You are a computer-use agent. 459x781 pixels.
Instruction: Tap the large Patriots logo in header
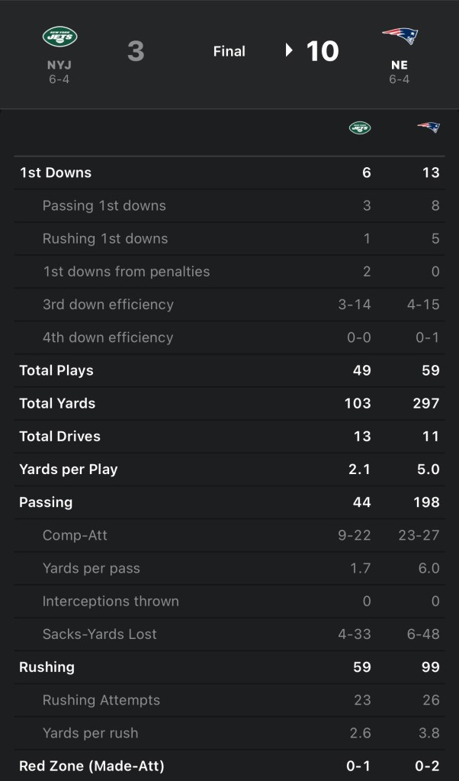[400, 36]
